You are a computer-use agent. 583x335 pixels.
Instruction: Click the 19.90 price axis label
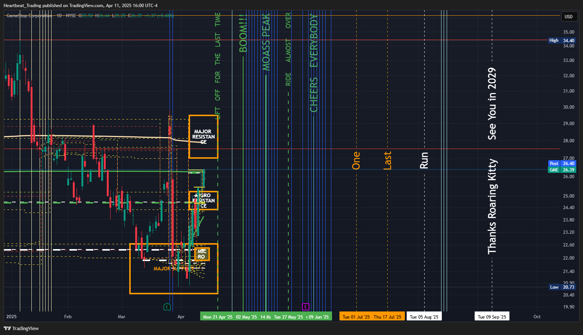(568, 307)
